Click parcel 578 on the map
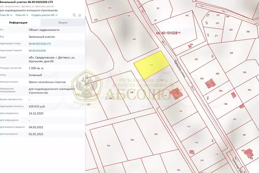 pyautogui.click(x=110, y=8)
